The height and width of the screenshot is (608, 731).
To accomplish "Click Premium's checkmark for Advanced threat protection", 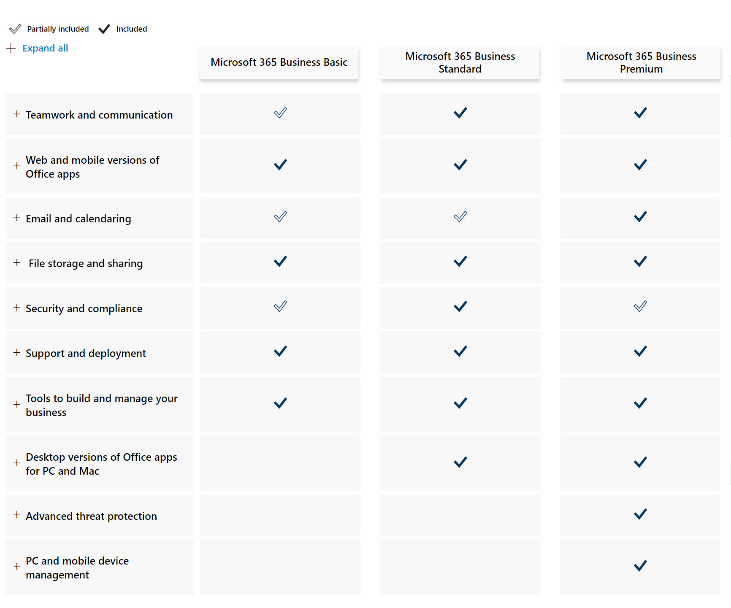I will (640, 514).
